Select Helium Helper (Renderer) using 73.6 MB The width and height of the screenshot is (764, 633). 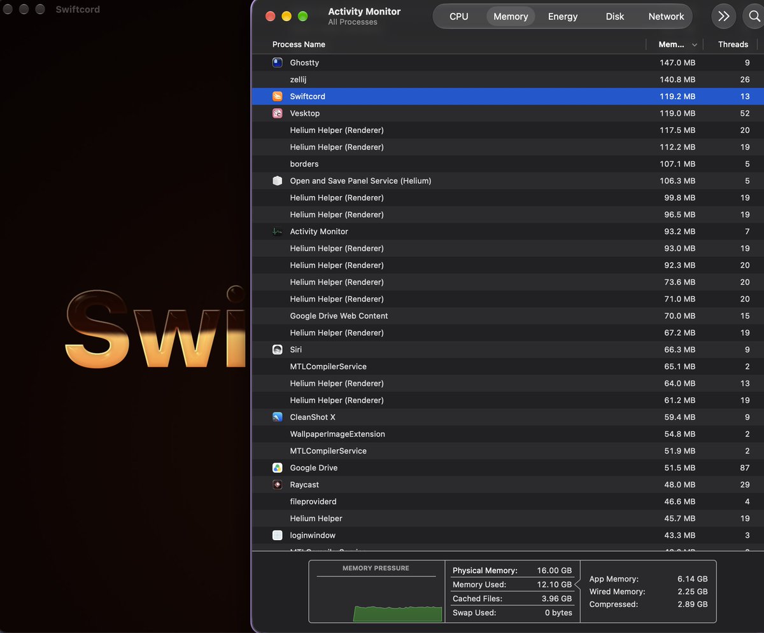pos(507,282)
